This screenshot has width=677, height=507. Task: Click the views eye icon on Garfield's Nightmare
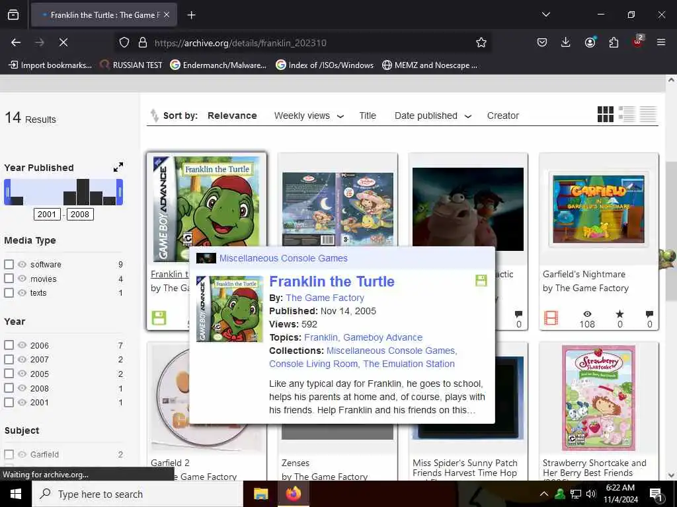[587, 314]
